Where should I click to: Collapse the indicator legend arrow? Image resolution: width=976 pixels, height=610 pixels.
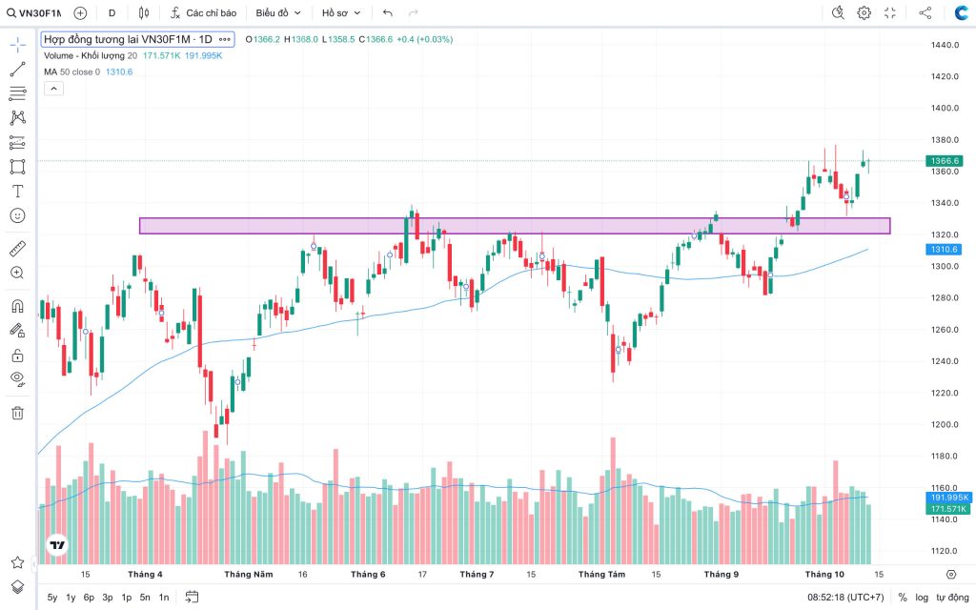coord(53,89)
